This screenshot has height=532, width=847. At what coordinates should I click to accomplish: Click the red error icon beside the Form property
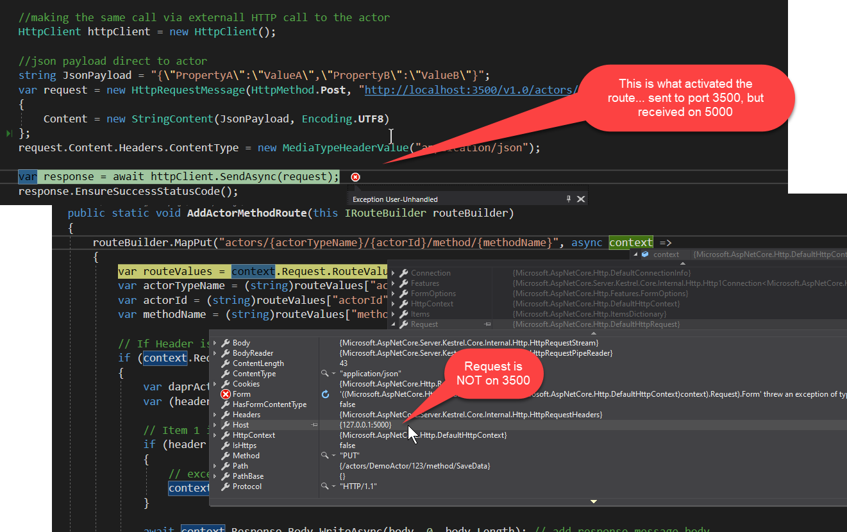pyautogui.click(x=226, y=394)
